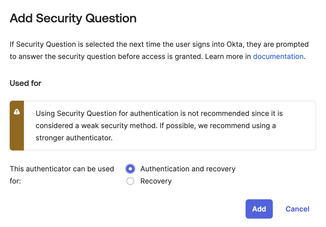The height and width of the screenshot is (227, 326).
Task: Cancel adding the security question
Action: pos(297,209)
